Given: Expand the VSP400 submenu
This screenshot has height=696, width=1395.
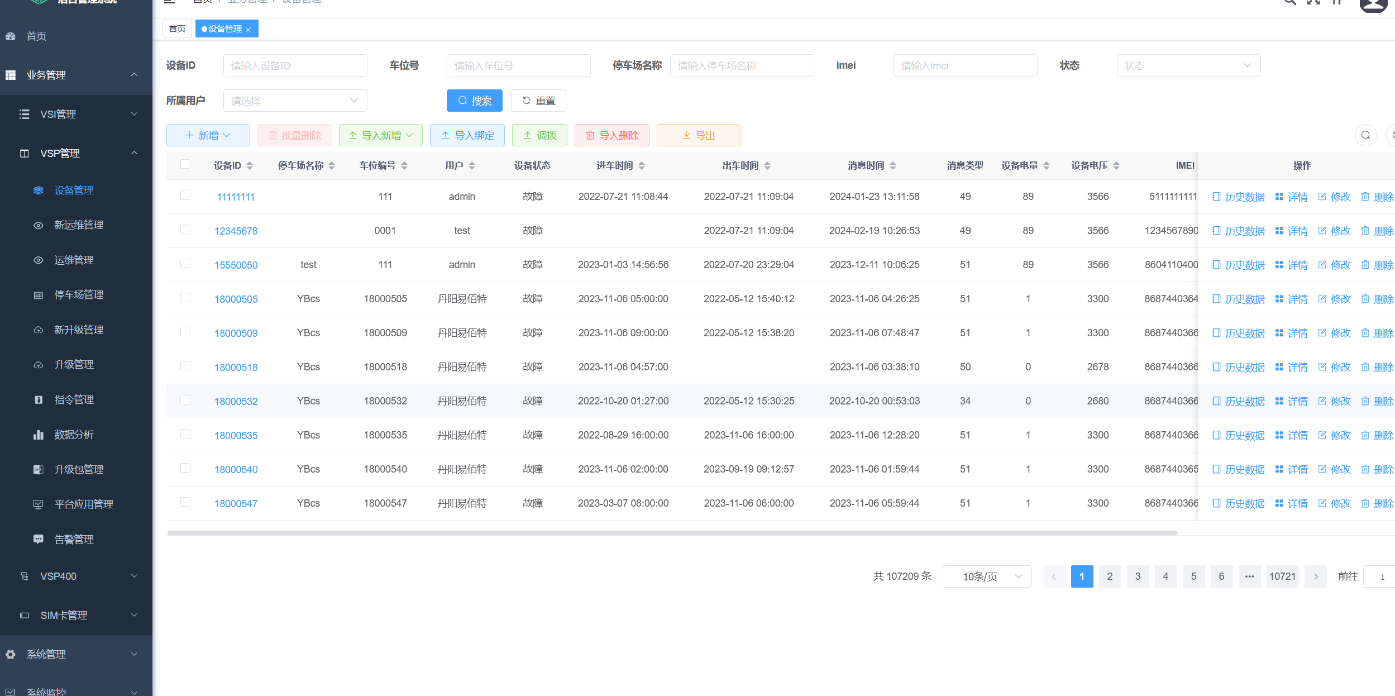Looking at the screenshot, I should pyautogui.click(x=76, y=576).
